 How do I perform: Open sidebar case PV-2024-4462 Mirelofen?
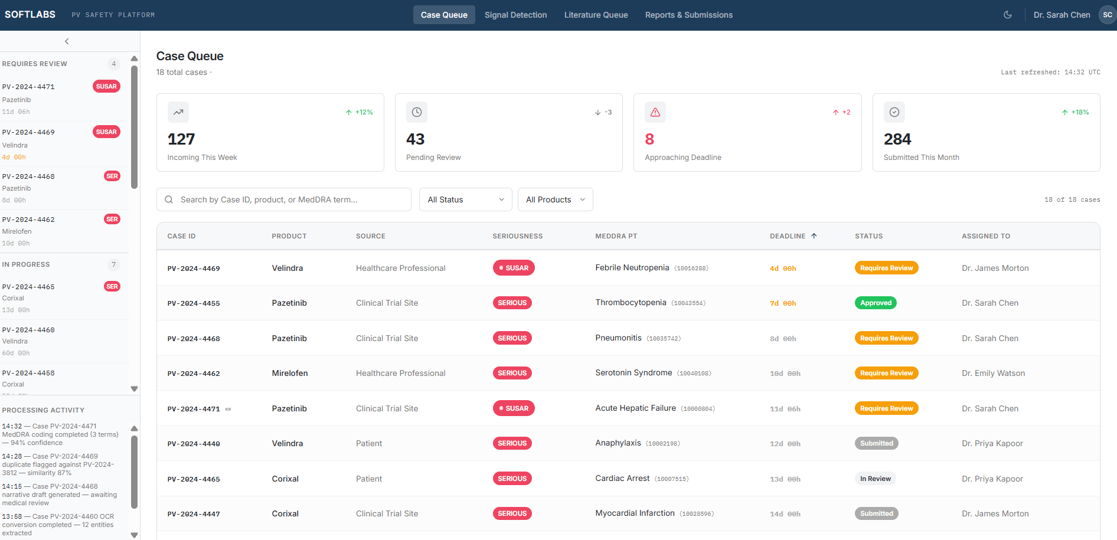(x=64, y=231)
